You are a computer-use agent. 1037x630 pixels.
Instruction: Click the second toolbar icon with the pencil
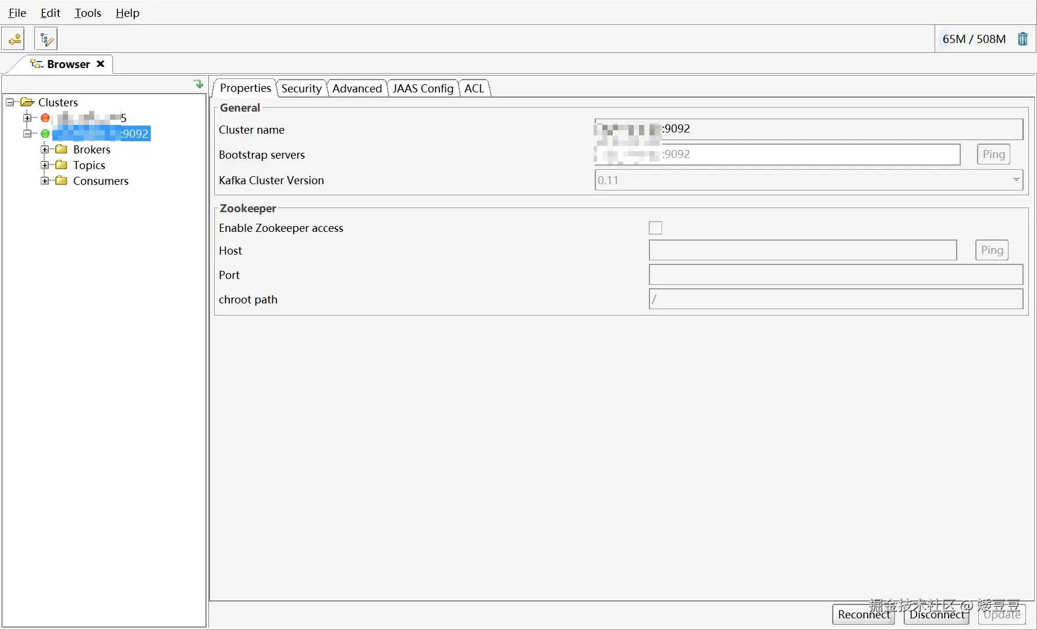(x=46, y=39)
